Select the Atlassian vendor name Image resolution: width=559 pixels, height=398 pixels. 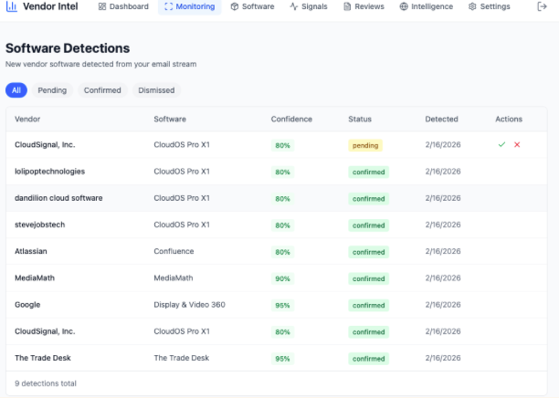pyautogui.click(x=31, y=251)
